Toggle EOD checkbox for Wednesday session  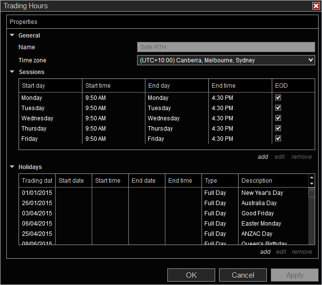pyautogui.click(x=278, y=118)
